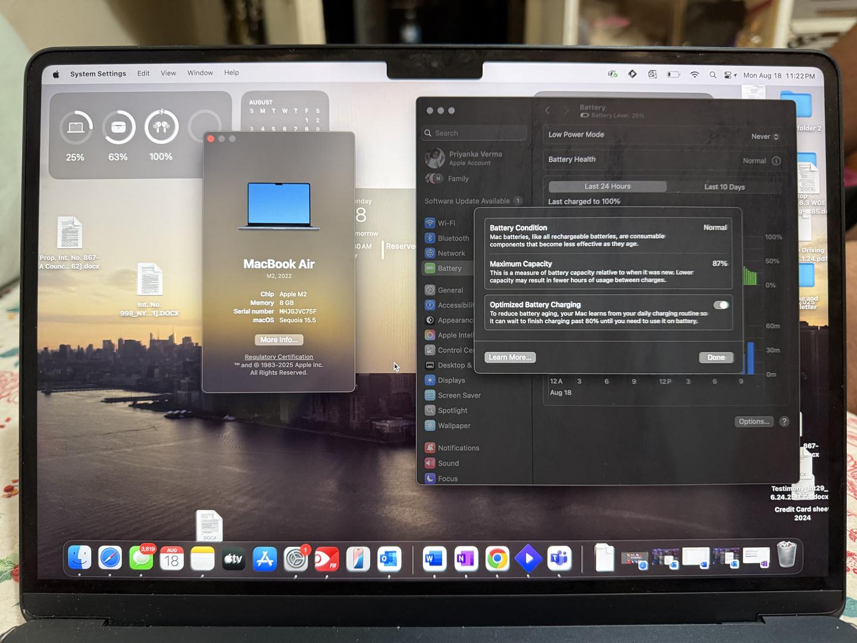This screenshot has height=643, width=857.
Task: Go back using the settings back chevron
Action: (x=548, y=110)
